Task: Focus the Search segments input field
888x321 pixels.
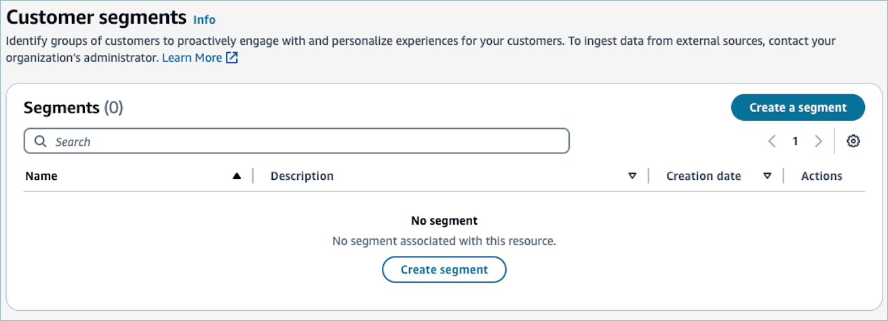Action: pyautogui.click(x=305, y=142)
